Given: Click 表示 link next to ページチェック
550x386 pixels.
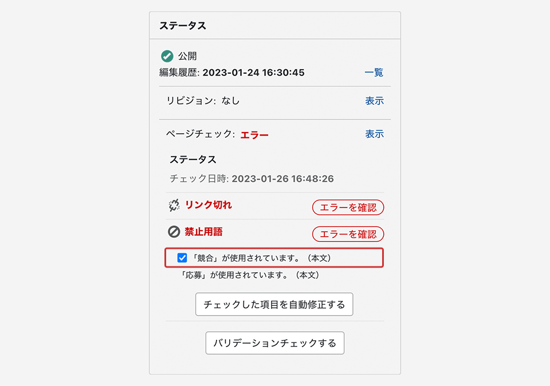Looking at the screenshot, I should point(374,134).
